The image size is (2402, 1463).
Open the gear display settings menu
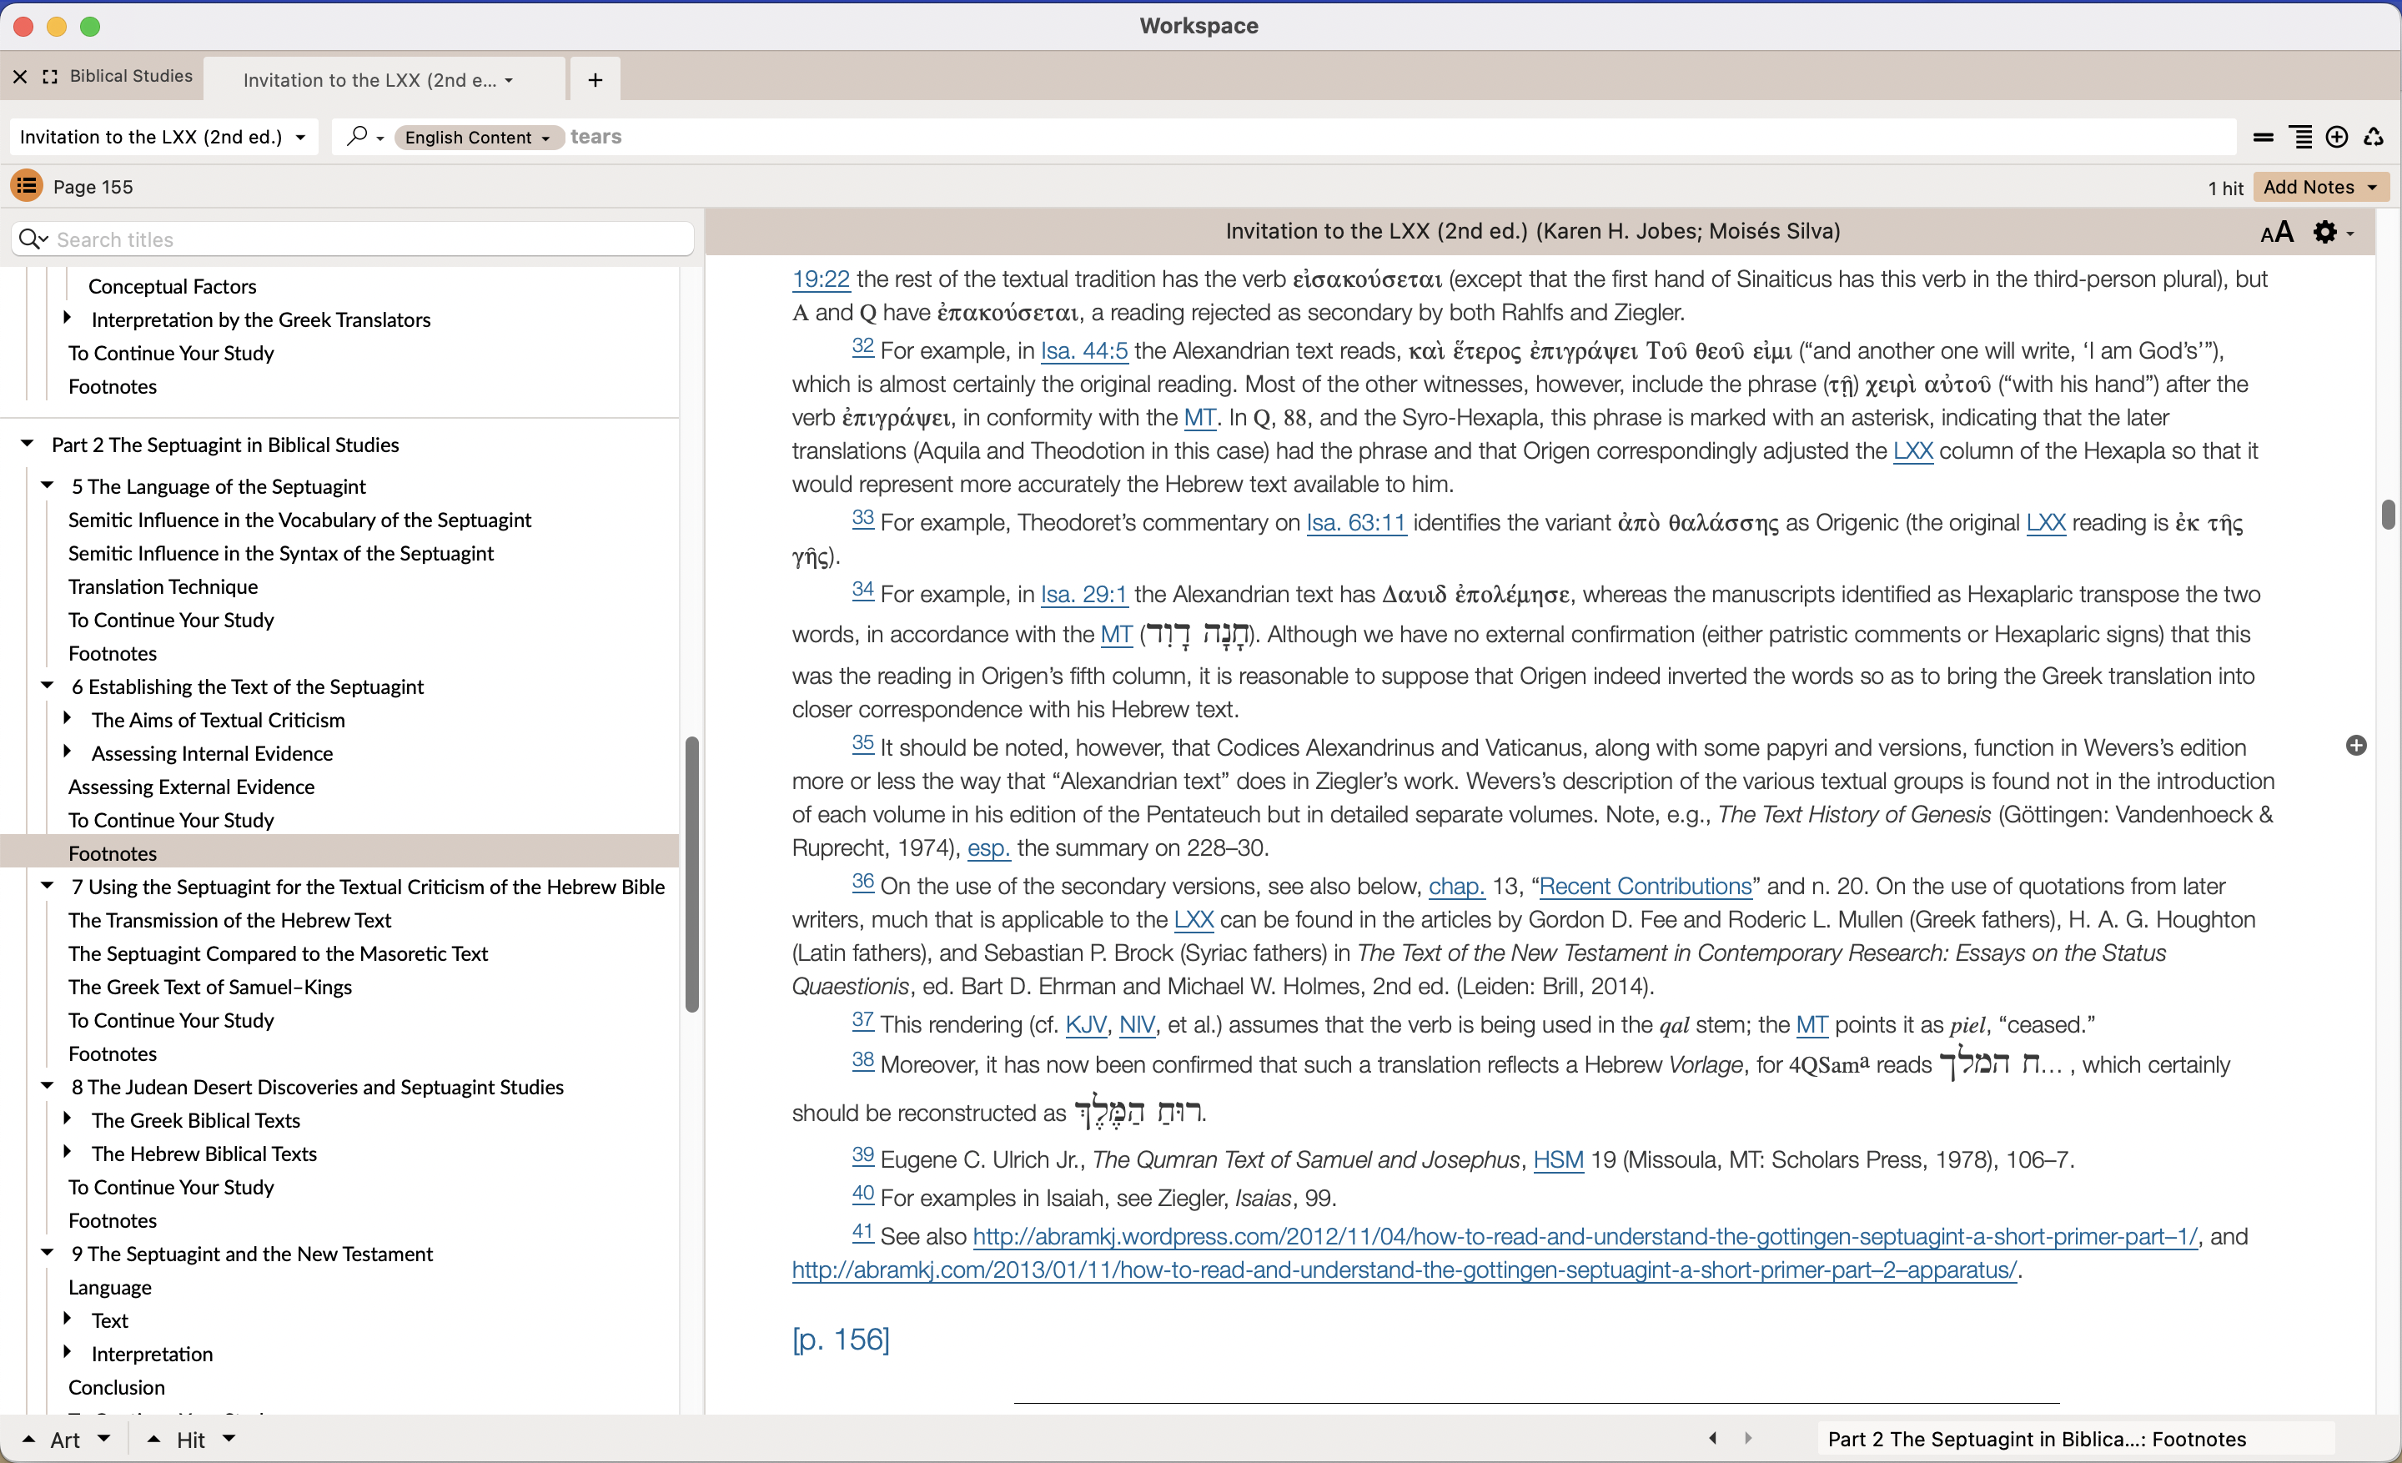2331,232
